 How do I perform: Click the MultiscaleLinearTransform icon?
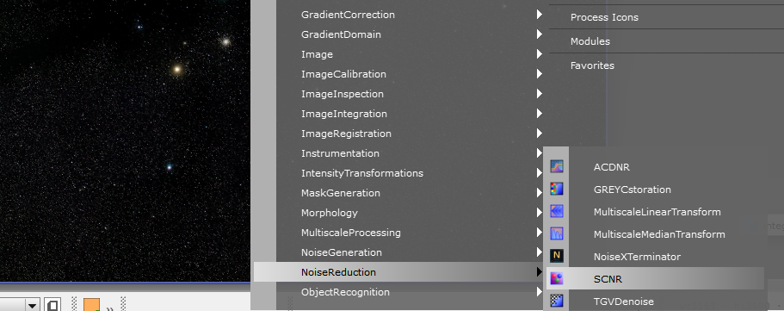point(556,211)
